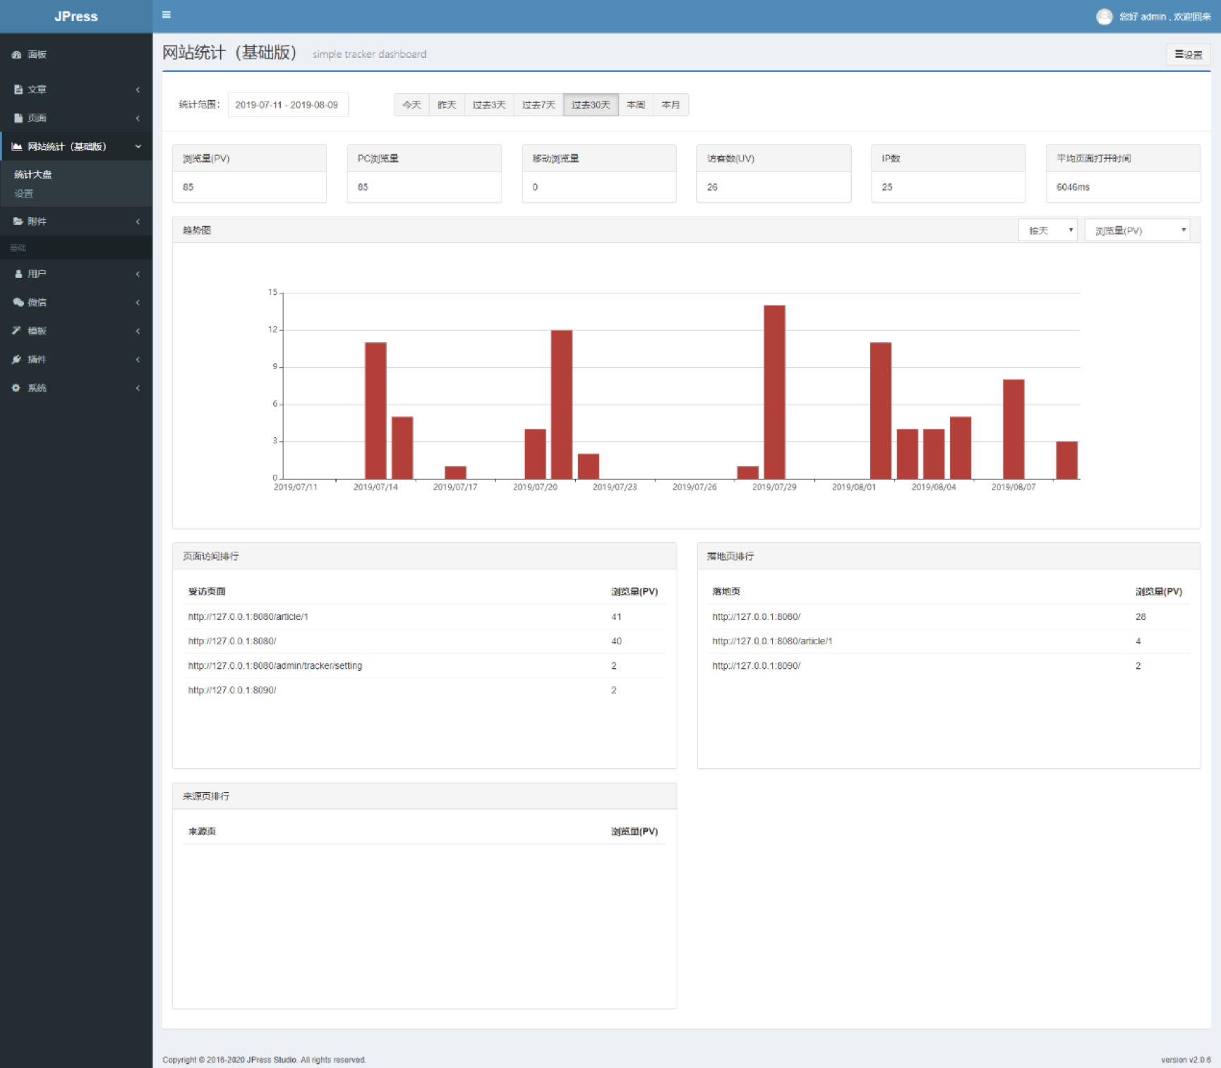Expand the 系统 menu chevron

[x=138, y=388]
